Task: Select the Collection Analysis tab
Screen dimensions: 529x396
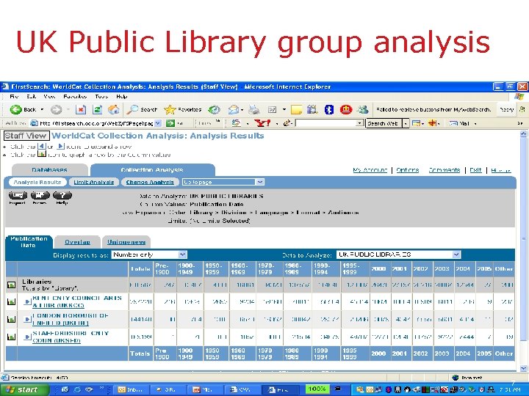Action: (x=152, y=169)
